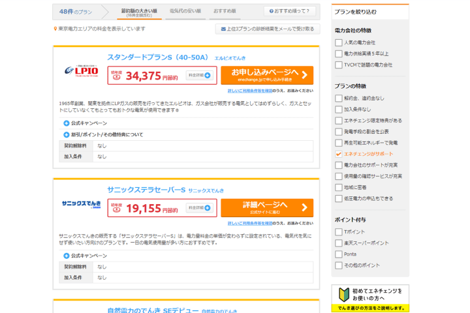This screenshot has width=470, height=313.
Task: Click the beginner leaf mark icon in the banner
Action: click(x=344, y=295)
